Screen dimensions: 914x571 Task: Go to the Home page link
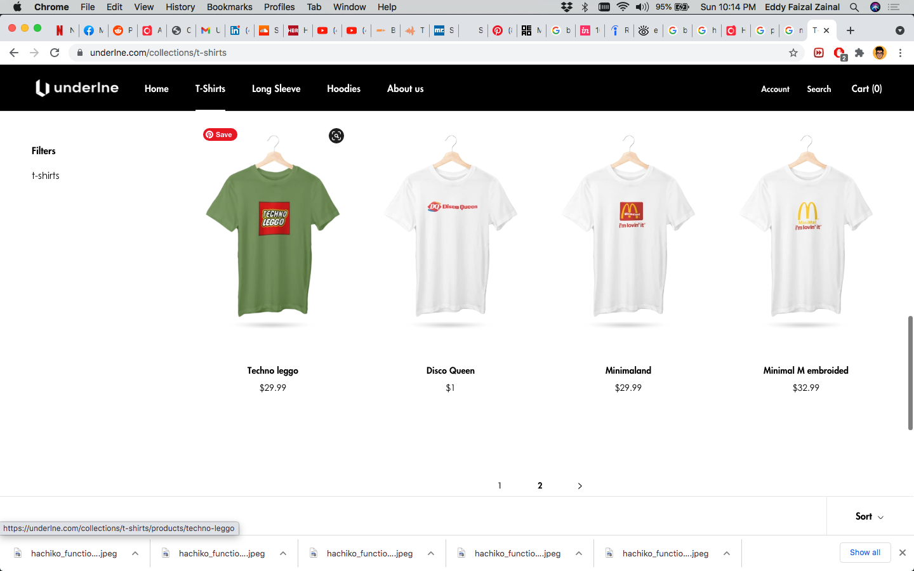(x=157, y=89)
